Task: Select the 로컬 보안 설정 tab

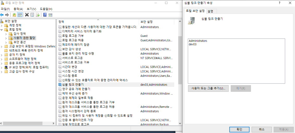Action: pos(195,11)
